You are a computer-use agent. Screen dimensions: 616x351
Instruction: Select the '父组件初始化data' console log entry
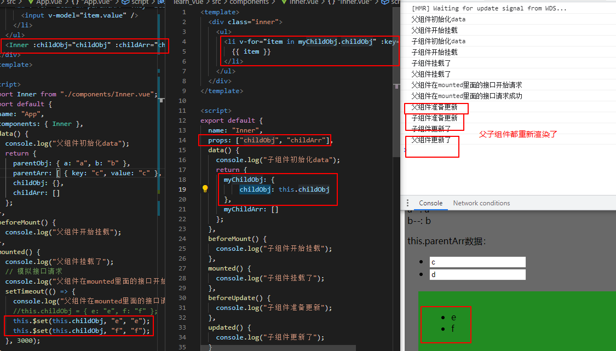[439, 19]
